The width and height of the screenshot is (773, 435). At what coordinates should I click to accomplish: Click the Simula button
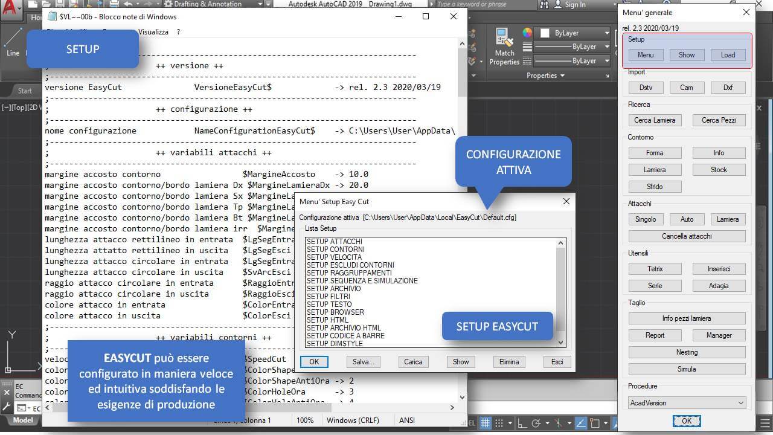click(x=687, y=369)
